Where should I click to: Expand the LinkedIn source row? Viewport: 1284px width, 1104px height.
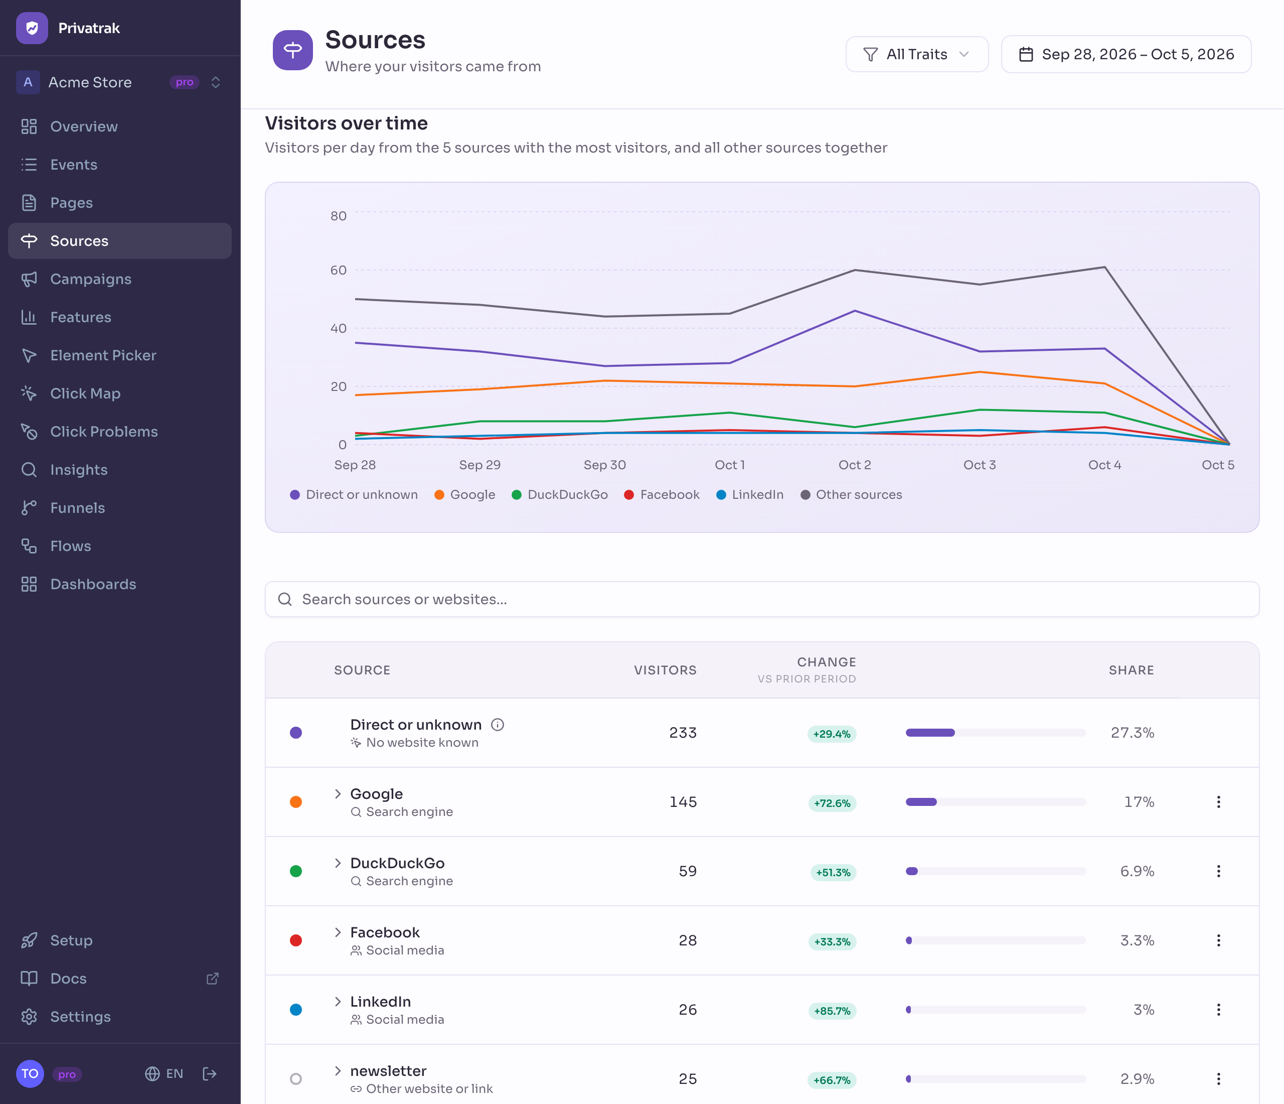pyautogui.click(x=338, y=1002)
